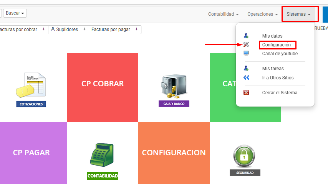Select Mis tareas menu entry
Image resolution: width=328 pixels, height=184 pixels.
point(273,69)
